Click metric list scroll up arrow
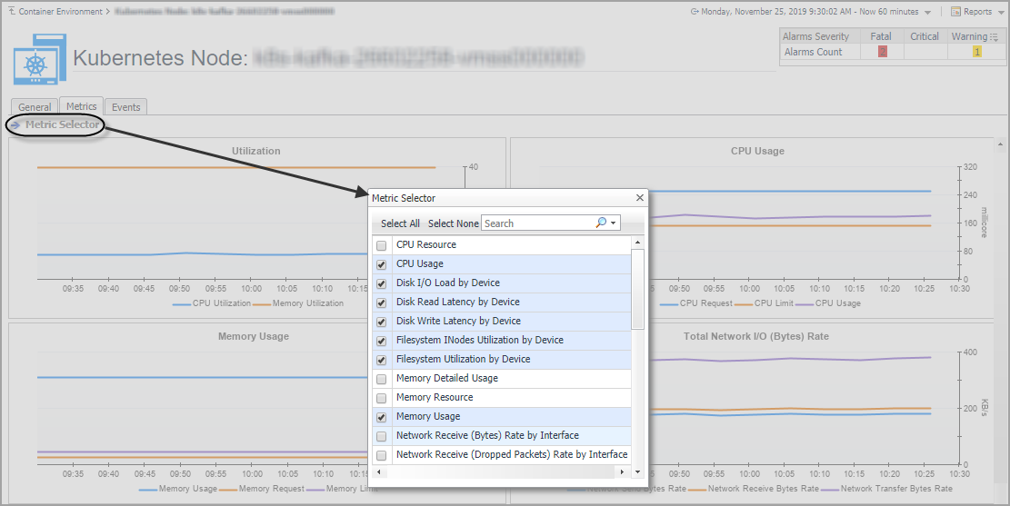 [x=637, y=242]
